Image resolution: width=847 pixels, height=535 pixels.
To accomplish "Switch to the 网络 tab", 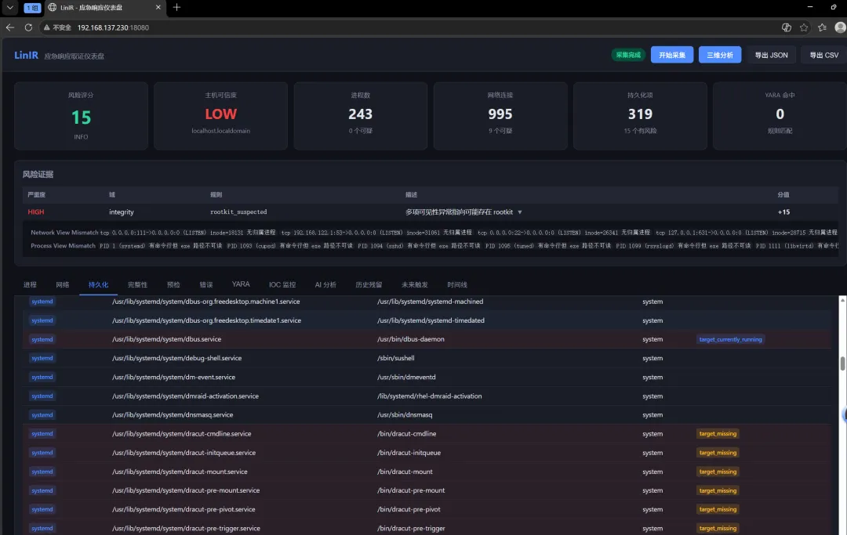I will point(63,285).
